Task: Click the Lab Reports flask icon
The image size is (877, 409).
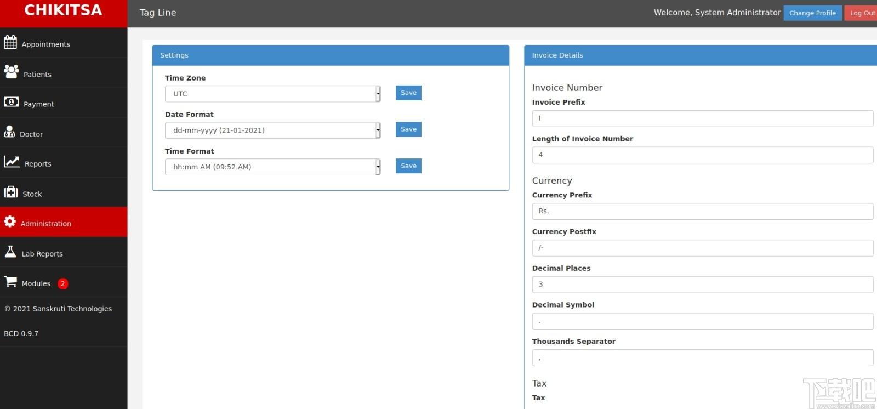Action: point(10,251)
